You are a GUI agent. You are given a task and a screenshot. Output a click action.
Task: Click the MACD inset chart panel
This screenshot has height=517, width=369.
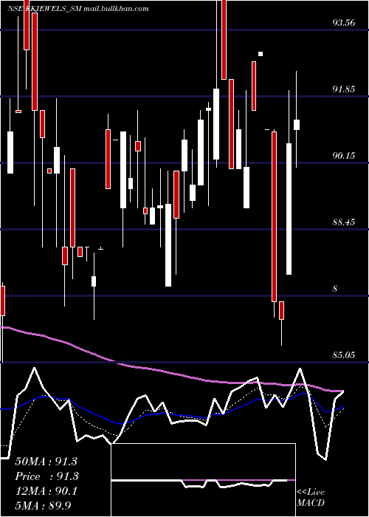[203, 480]
